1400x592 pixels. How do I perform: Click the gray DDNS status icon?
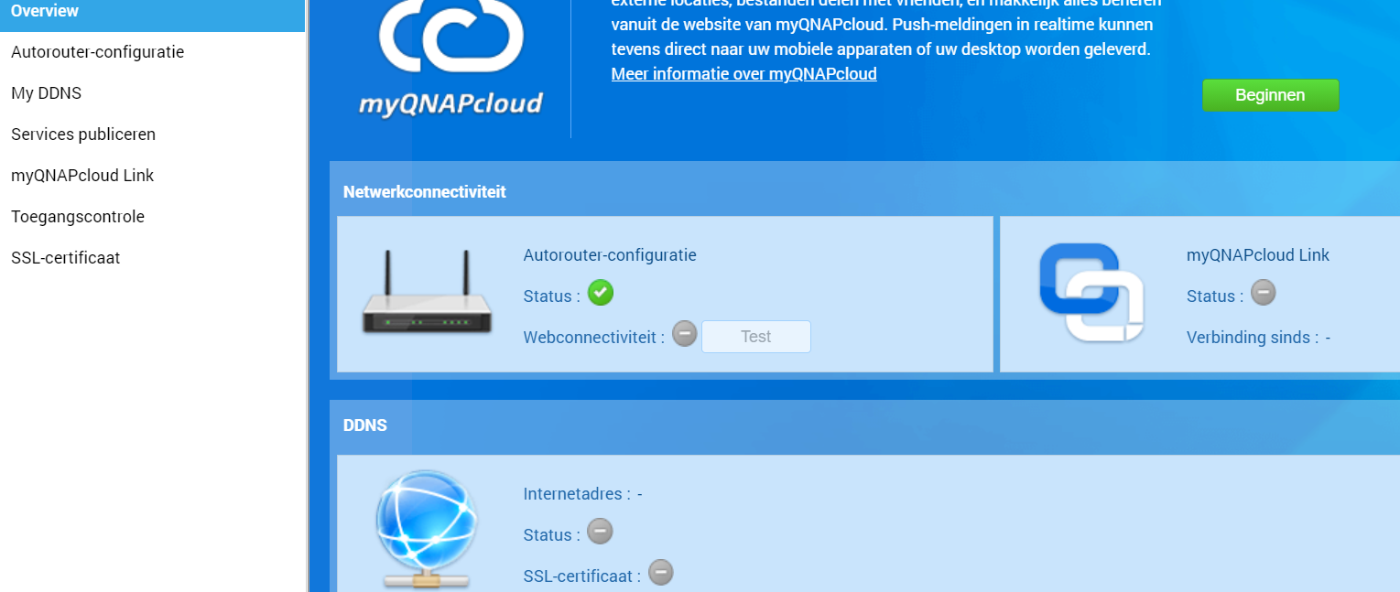[600, 532]
